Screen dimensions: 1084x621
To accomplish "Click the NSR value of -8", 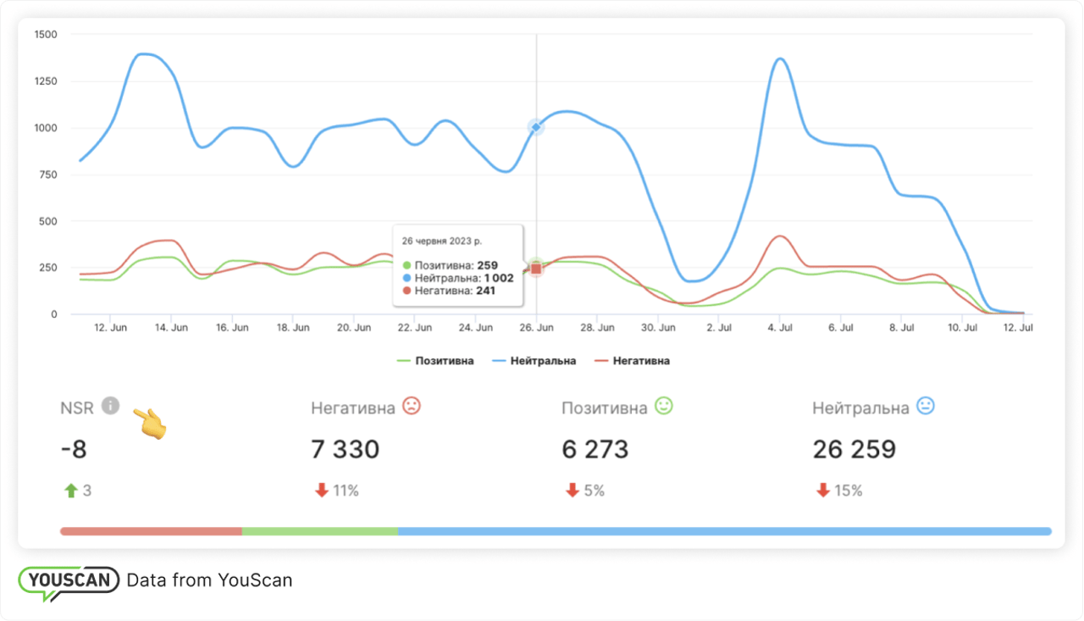I will click(x=74, y=449).
